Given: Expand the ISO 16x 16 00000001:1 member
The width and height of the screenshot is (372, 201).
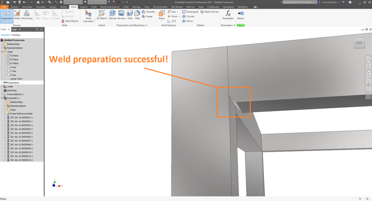Looking at the screenshot, I should click(x=5, y=117).
